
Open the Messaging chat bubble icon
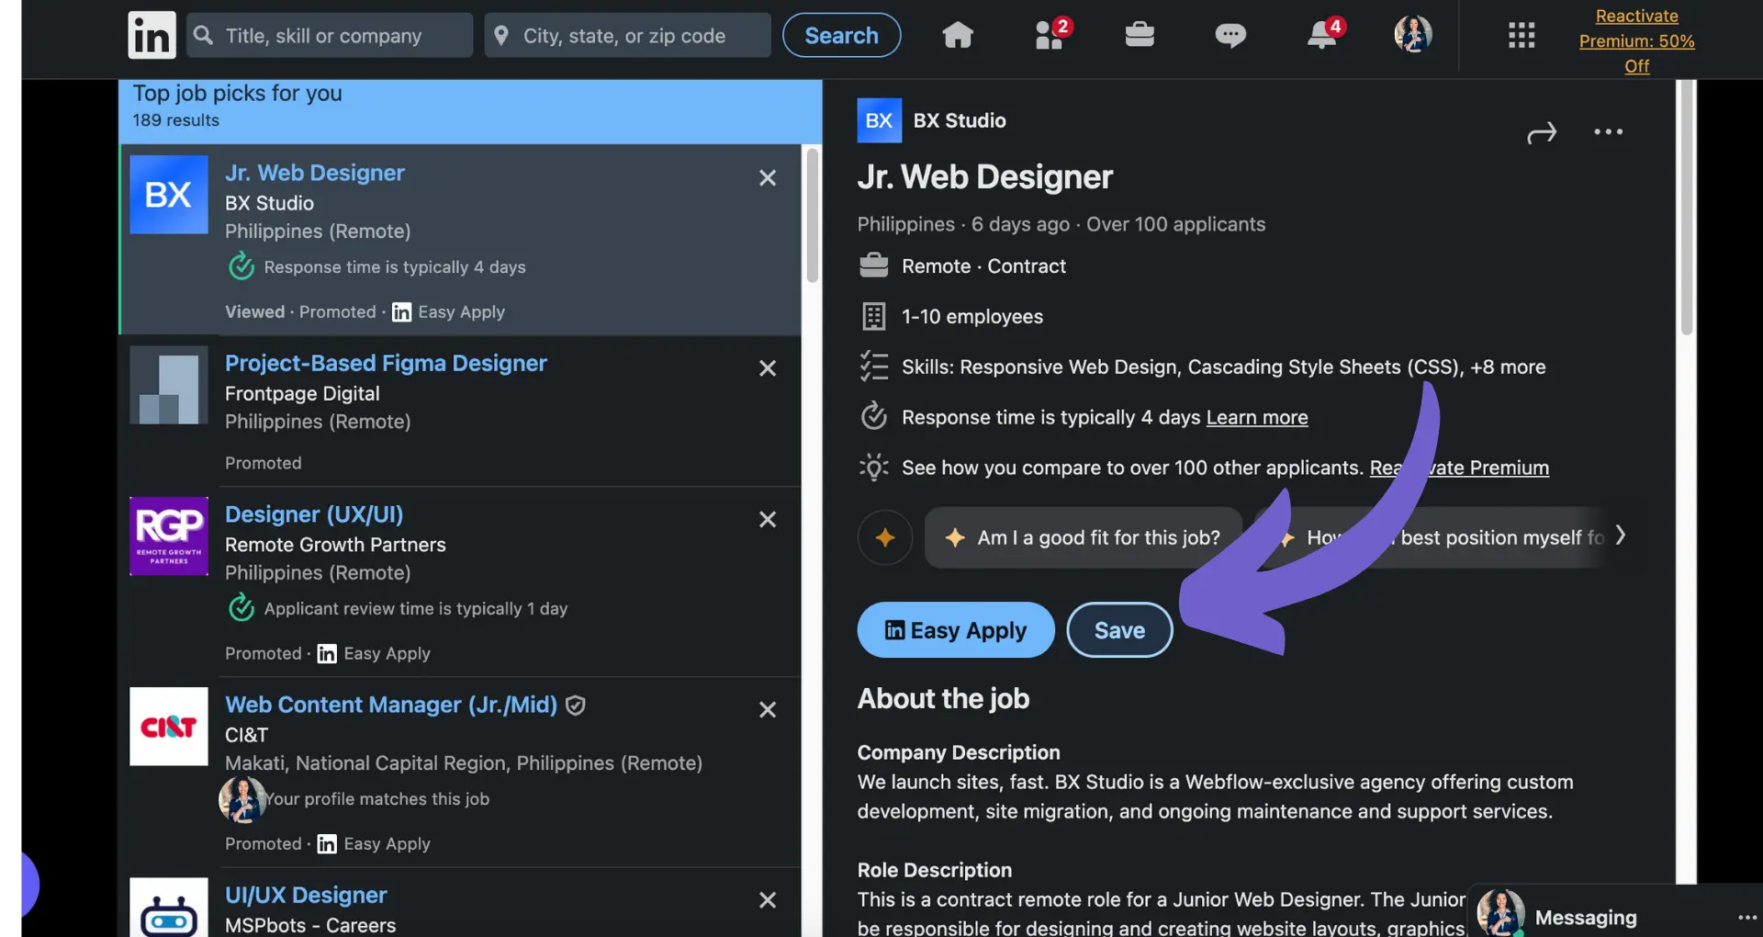[1230, 36]
